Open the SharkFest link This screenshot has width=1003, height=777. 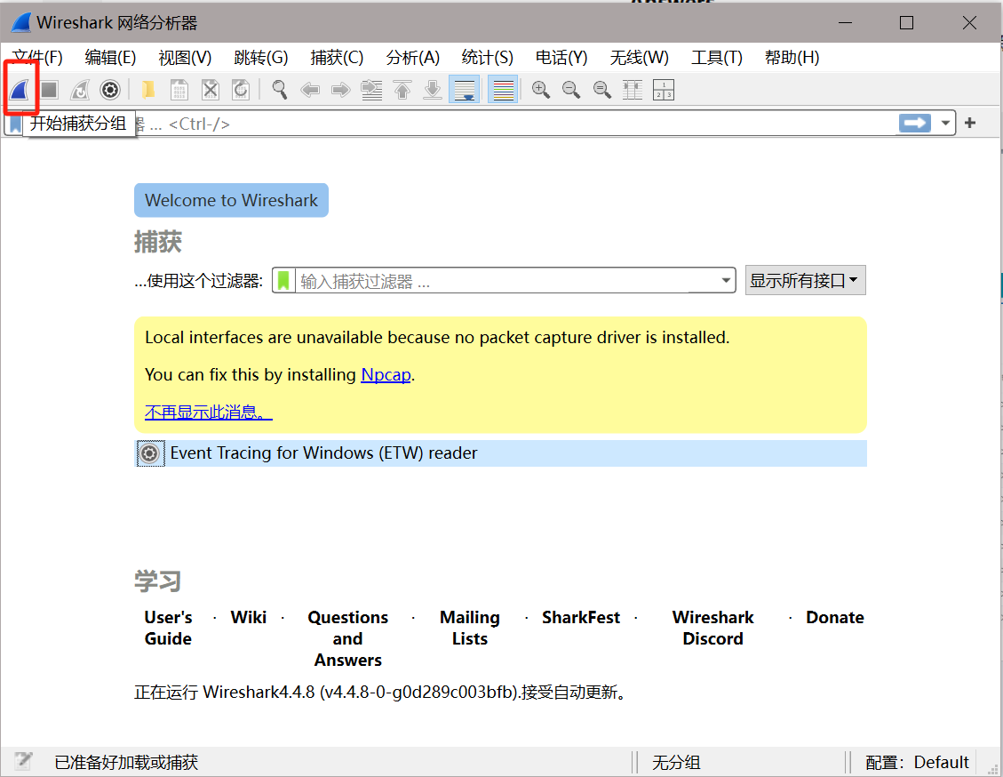(x=581, y=618)
